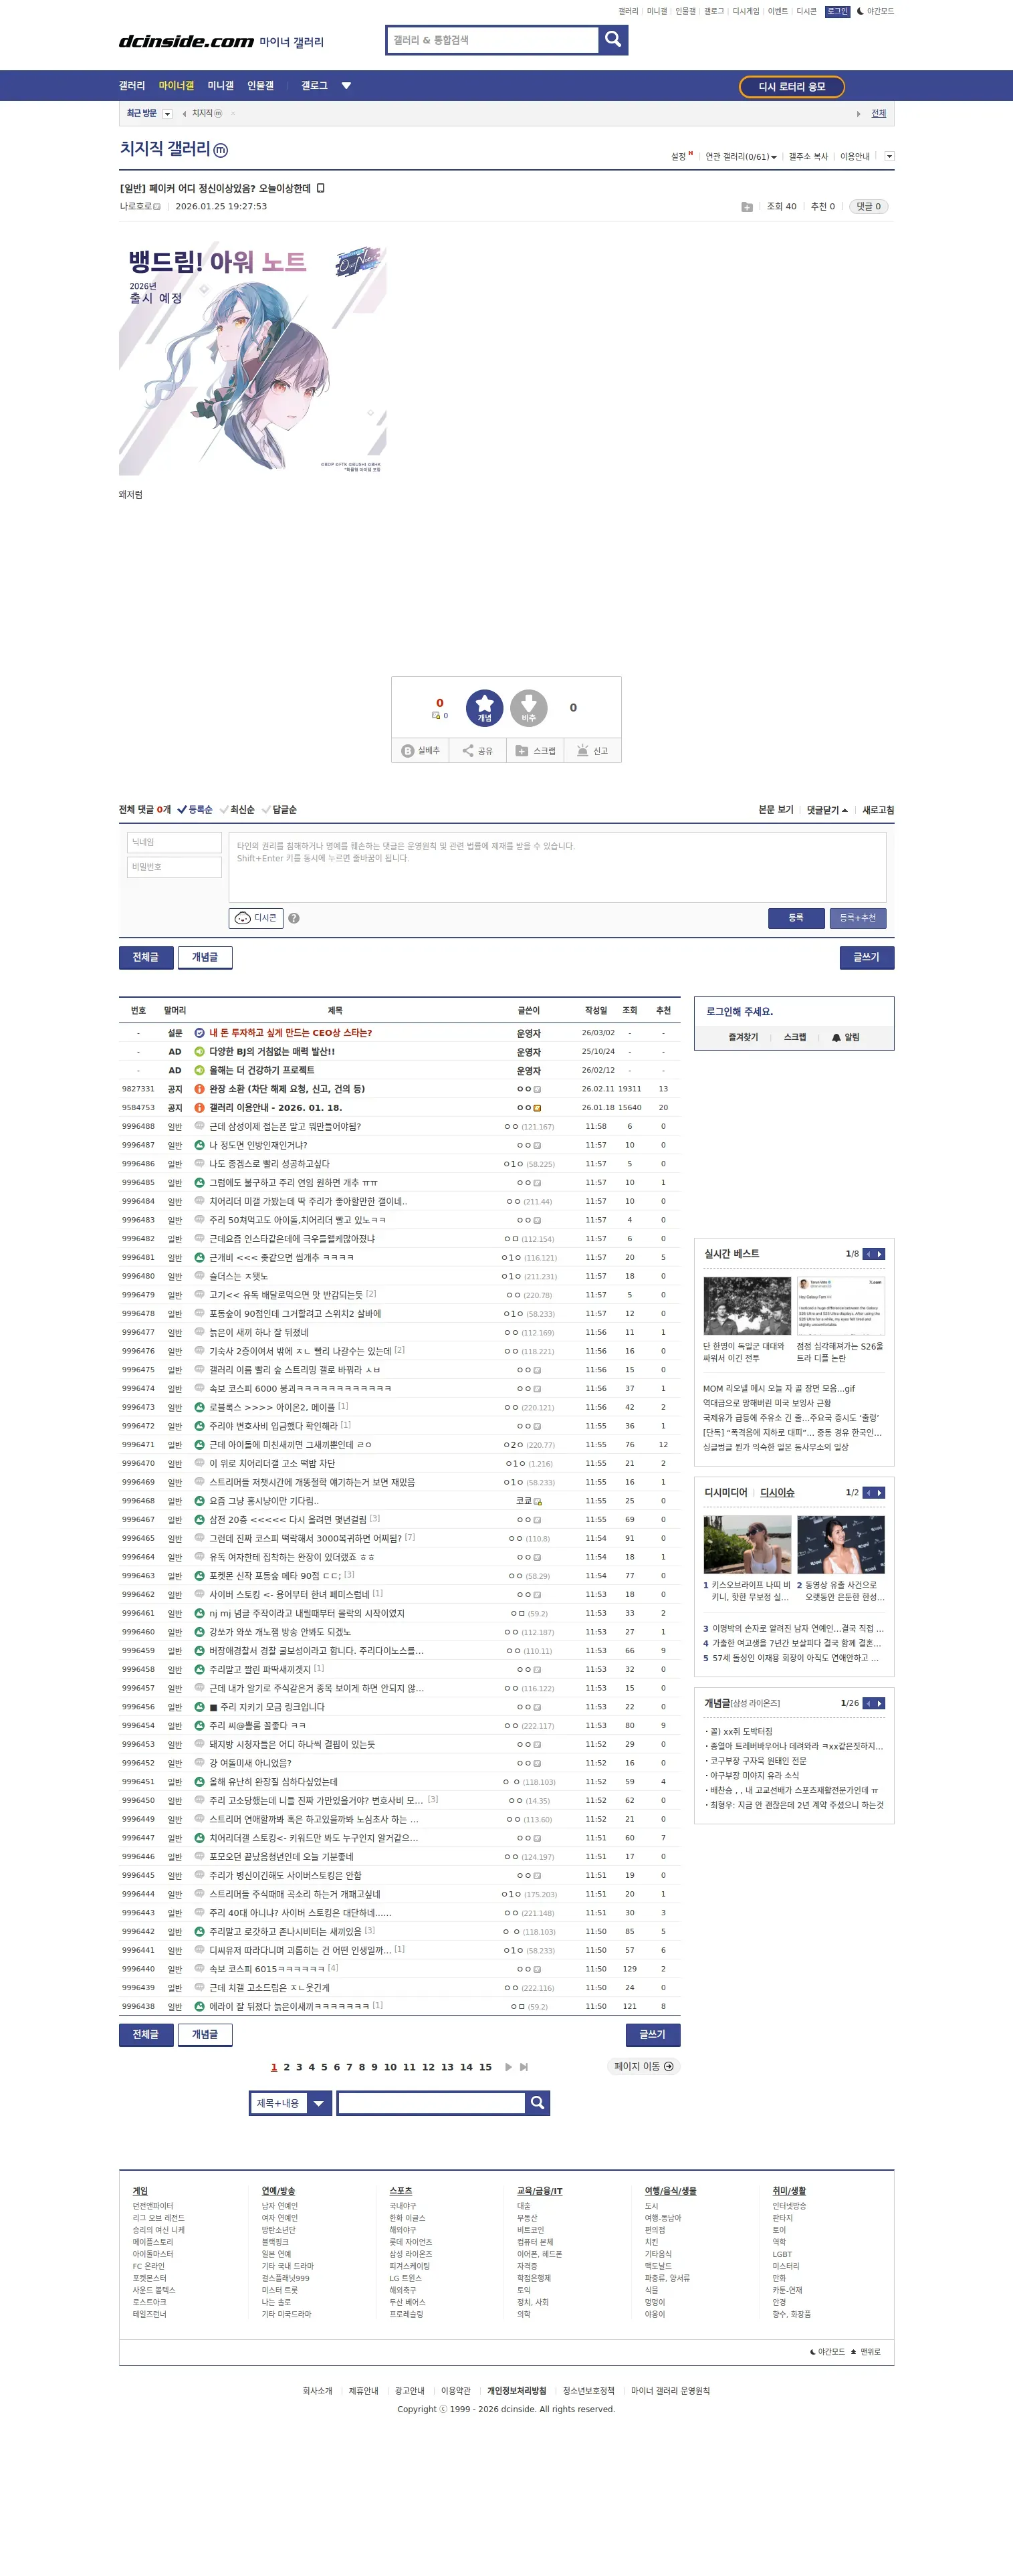The height and width of the screenshot is (2576, 1013).
Task: Select 등록순 comment sort option
Action: [x=195, y=810]
